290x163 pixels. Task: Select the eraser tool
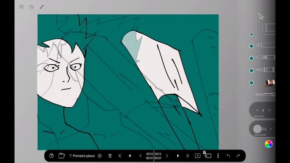[x=269, y=28]
